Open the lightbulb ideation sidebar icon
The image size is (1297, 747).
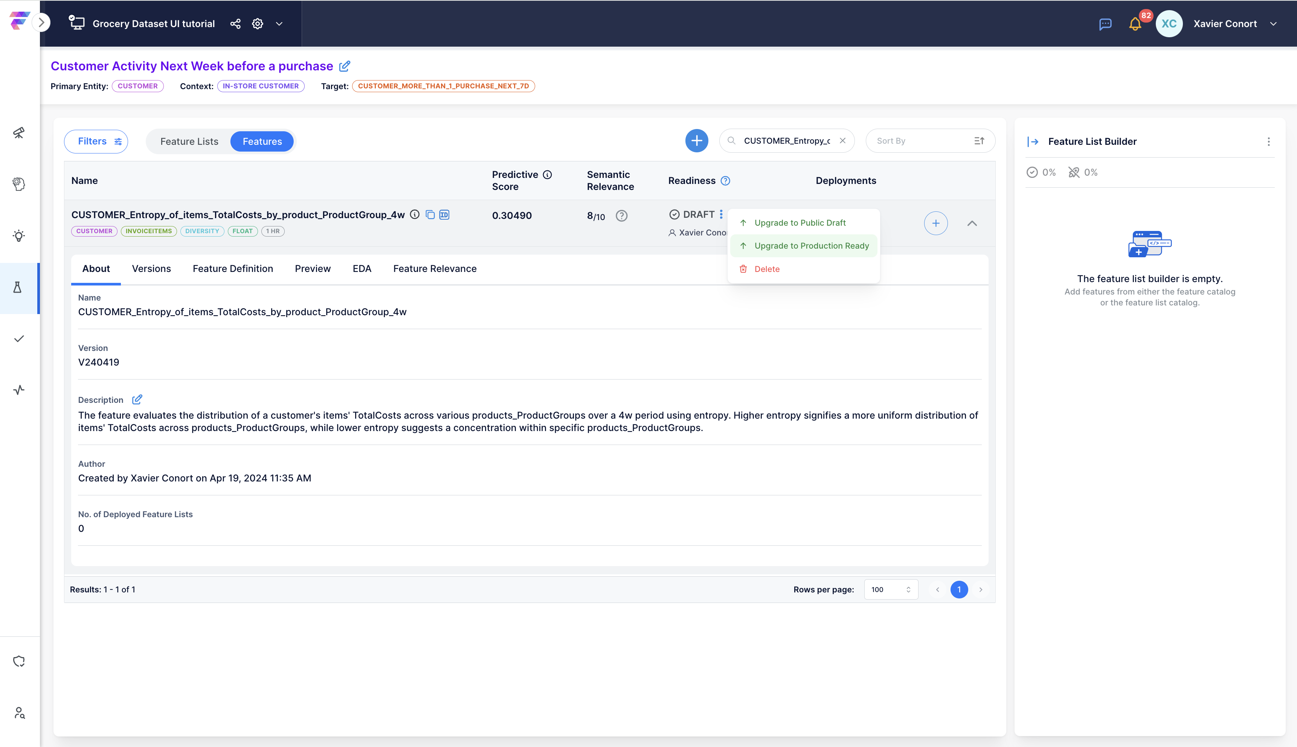(19, 235)
